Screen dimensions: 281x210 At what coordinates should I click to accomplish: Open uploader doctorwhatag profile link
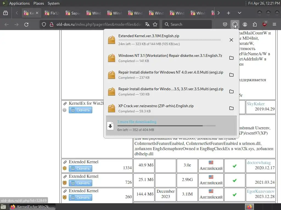coord(258,163)
